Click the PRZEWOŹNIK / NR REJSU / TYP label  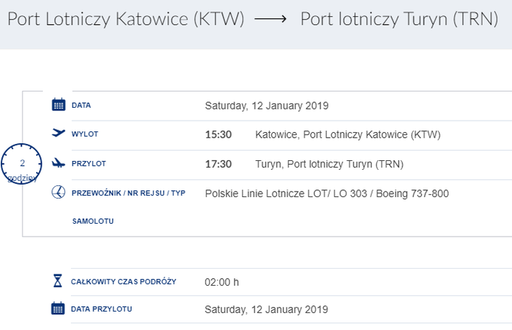pos(128,194)
